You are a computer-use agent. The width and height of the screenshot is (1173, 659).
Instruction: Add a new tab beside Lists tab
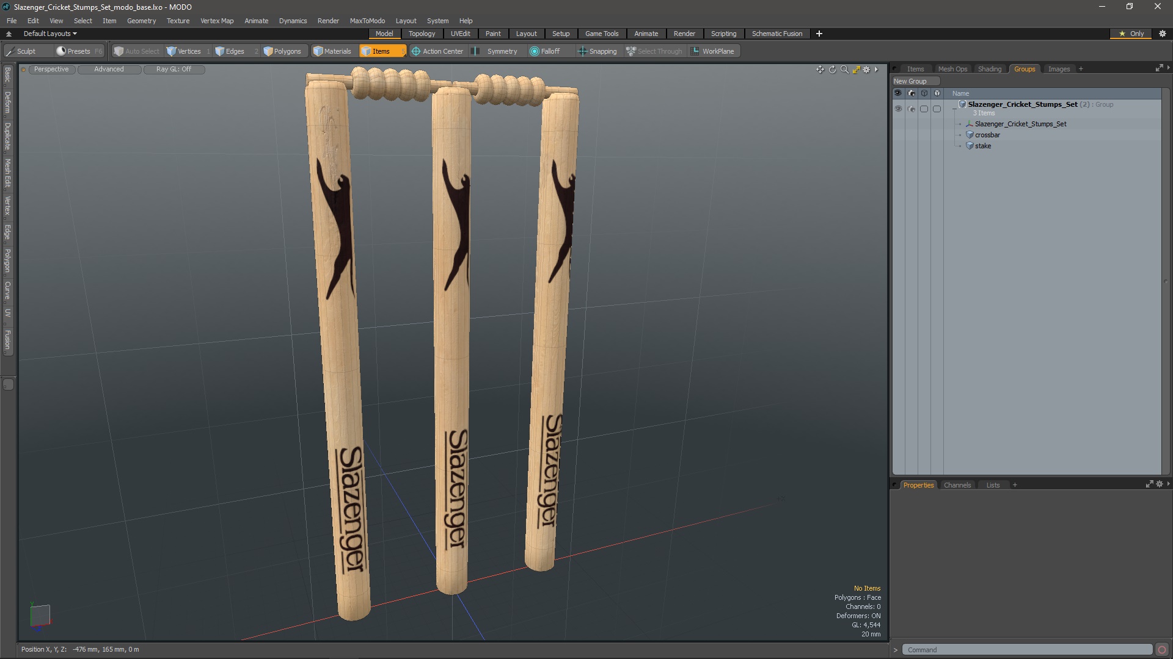[1015, 485]
